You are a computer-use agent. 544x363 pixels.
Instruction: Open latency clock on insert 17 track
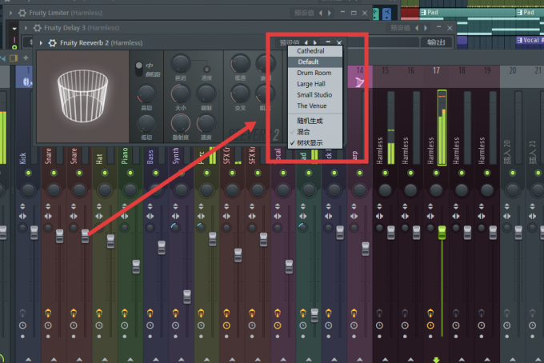tap(430, 325)
